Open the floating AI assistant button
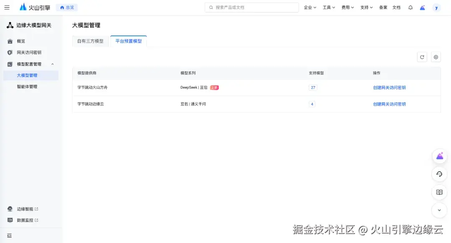Screen dimensions: 451x243 439,156
